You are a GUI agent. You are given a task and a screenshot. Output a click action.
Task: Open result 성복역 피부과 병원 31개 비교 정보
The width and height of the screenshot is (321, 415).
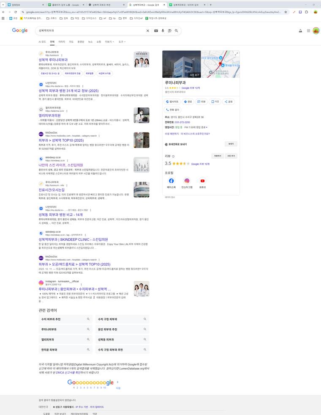click(68, 91)
